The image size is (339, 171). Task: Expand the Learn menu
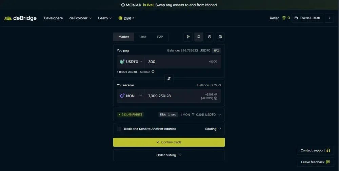[x=105, y=18]
